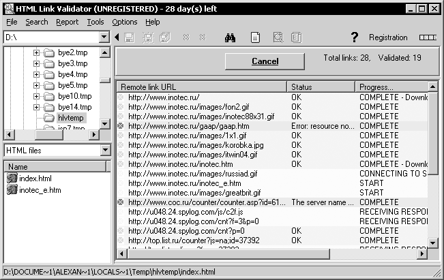Click the error marker beside coc.ru counter link
The height and width of the screenshot is (280, 444).
[121, 202]
